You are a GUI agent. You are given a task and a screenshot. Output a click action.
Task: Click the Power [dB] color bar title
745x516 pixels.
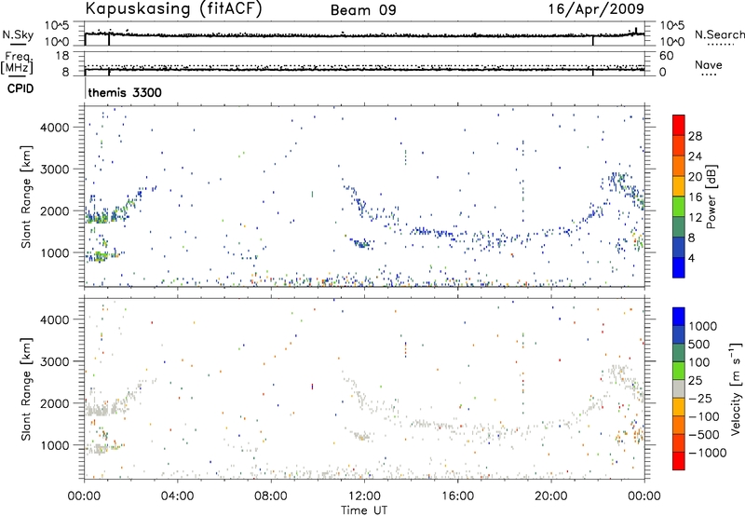[x=711, y=197]
